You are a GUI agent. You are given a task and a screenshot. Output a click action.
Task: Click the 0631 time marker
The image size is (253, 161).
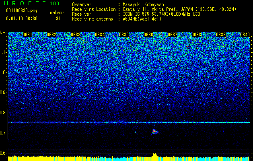point(27,35)
